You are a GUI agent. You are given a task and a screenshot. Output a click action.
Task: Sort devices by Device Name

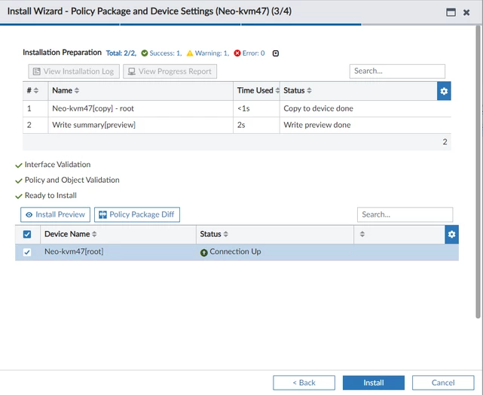click(x=94, y=234)
